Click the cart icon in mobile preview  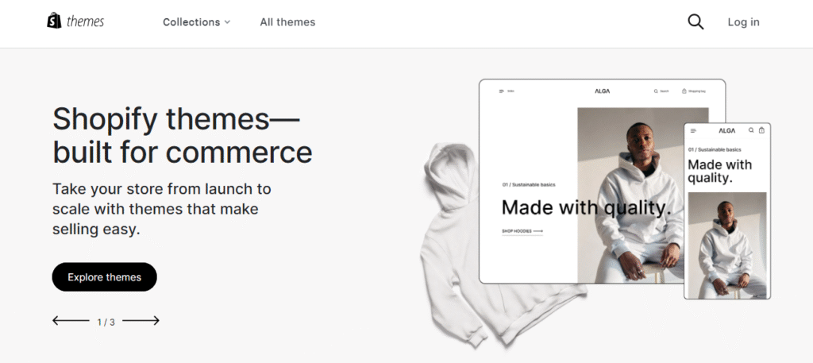pyautogui.click(x=761, y=130)
